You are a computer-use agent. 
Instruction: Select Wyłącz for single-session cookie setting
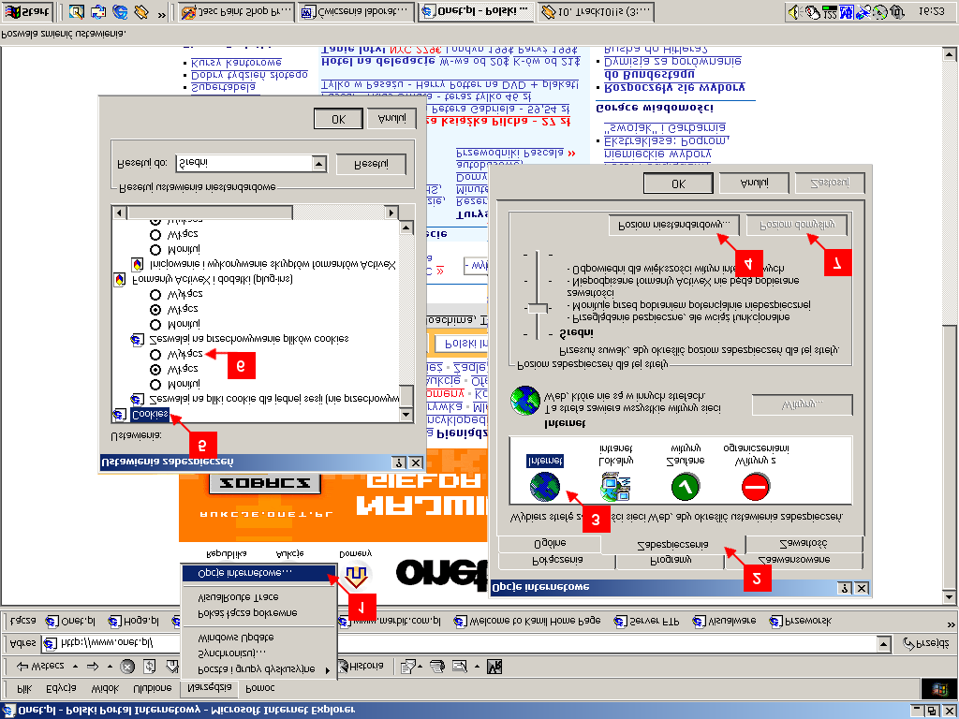click(155, 355)
